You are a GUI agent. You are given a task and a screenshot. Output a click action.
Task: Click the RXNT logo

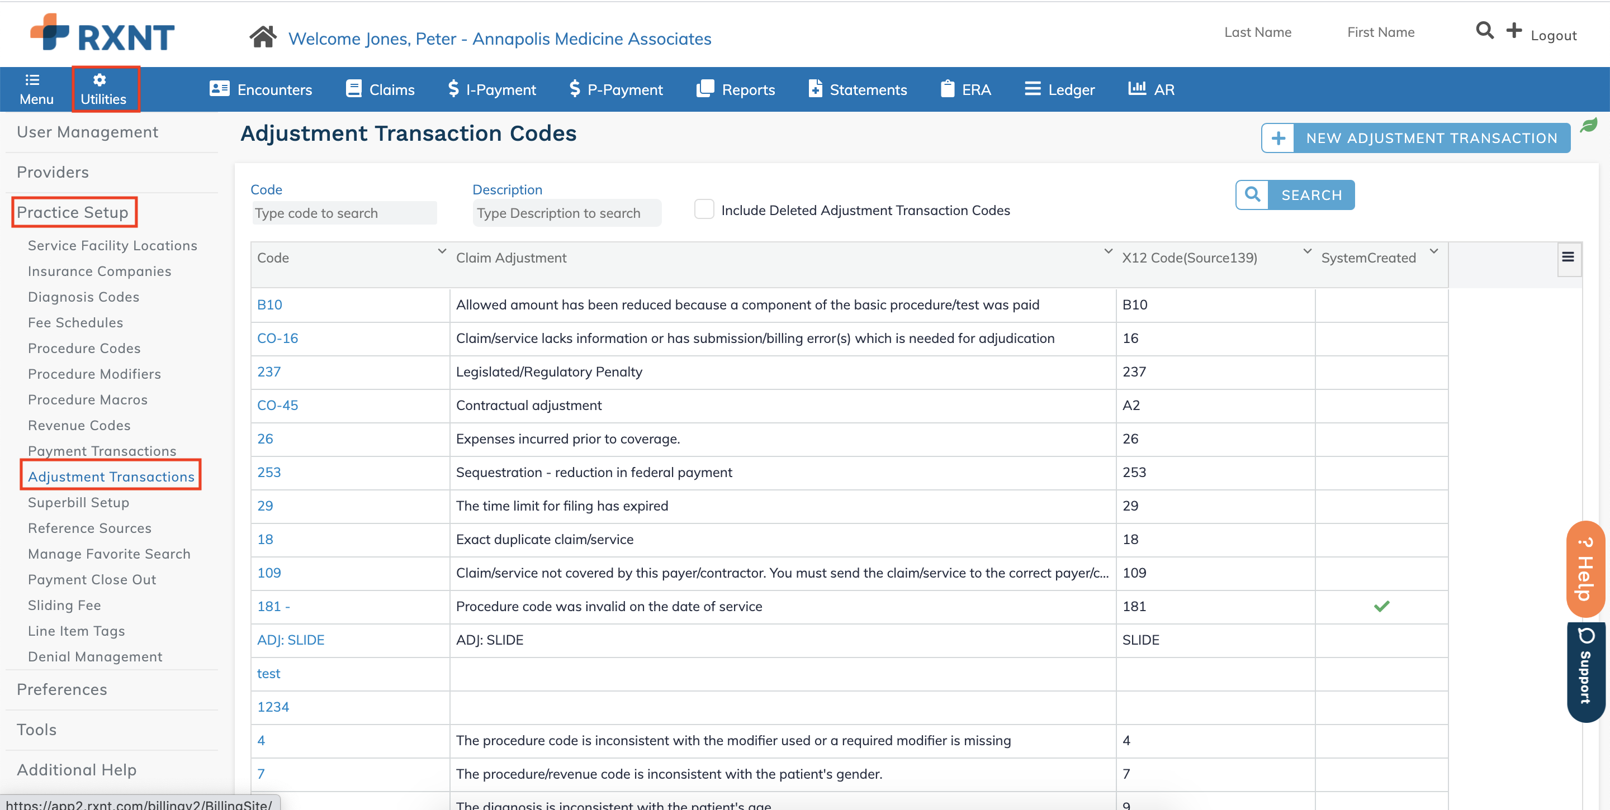102,33
